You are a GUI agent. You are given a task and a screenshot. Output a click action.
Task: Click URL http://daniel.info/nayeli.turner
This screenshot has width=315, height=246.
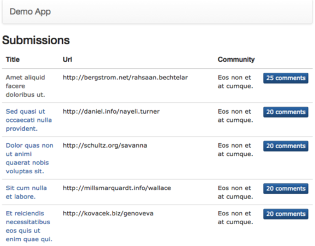(x=111, y=112)
